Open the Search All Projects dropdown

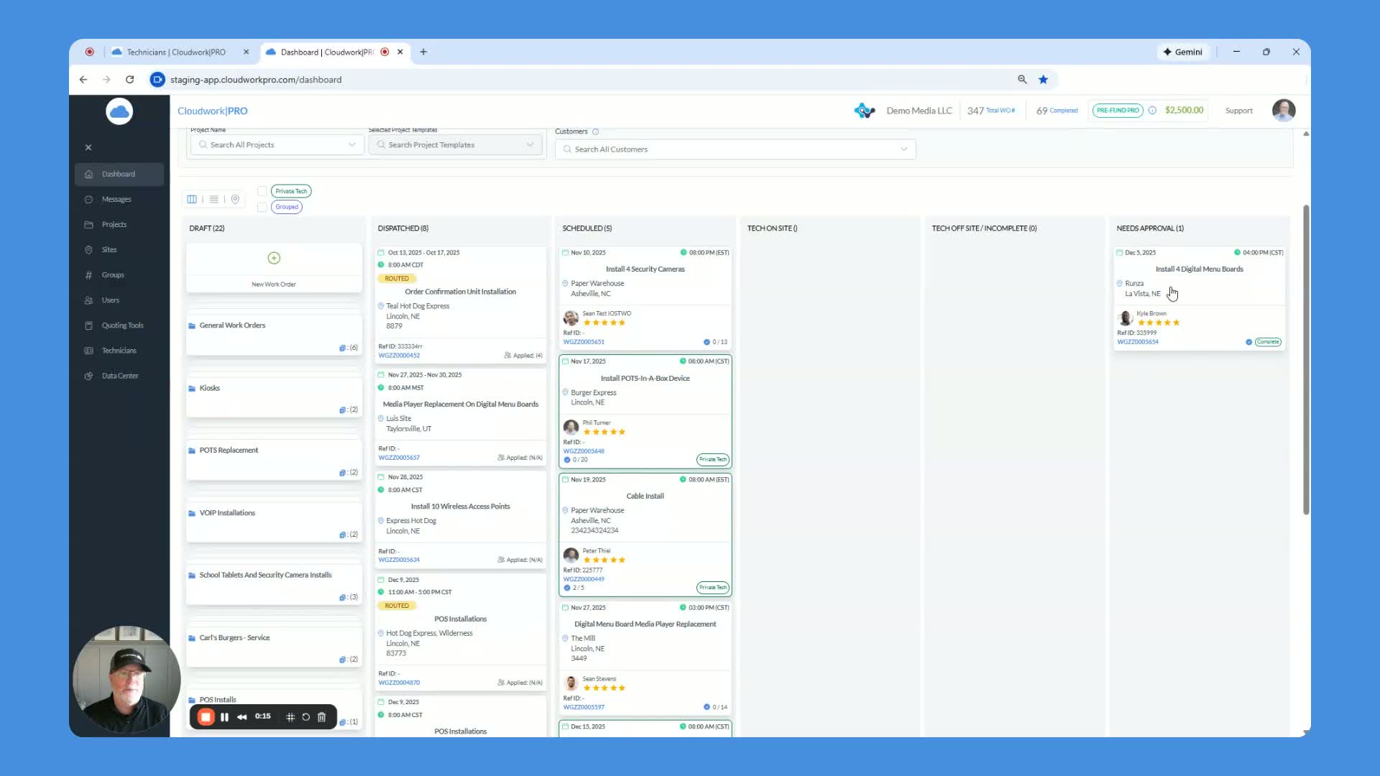click(277, 144)
